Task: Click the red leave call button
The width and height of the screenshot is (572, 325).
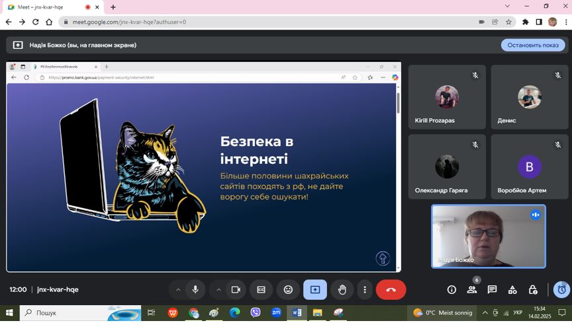Action: point(391,289)
